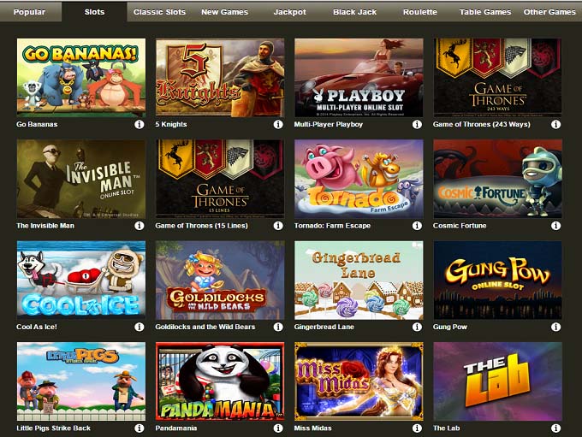Click info icon beside Multi-Player Playboy
This screenshot has height=437, width=582.
417,125
